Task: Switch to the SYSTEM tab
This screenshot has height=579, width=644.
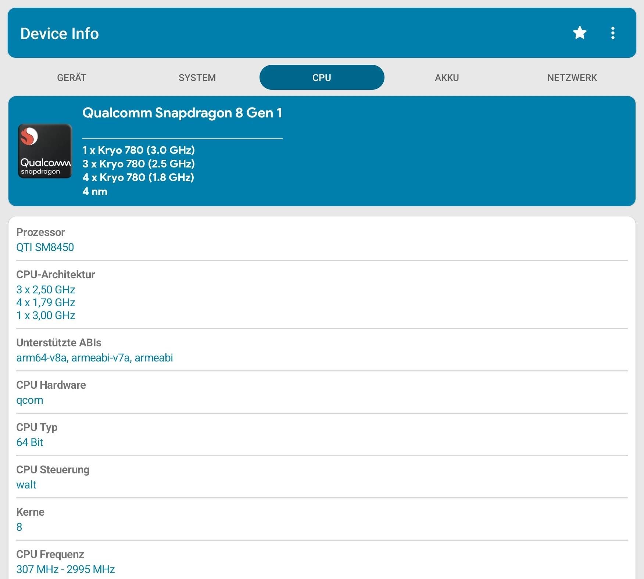Action: coord(197,78)
